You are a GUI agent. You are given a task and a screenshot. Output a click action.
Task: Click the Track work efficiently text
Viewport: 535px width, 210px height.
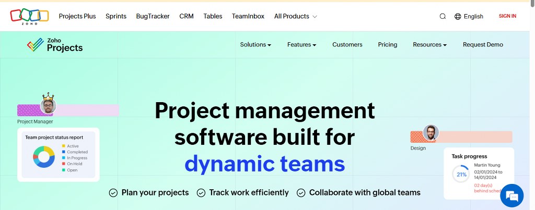(249, 193)
